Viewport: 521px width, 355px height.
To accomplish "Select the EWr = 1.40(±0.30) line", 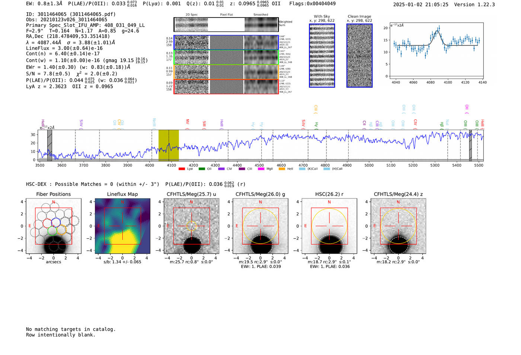I will point(78,67).
